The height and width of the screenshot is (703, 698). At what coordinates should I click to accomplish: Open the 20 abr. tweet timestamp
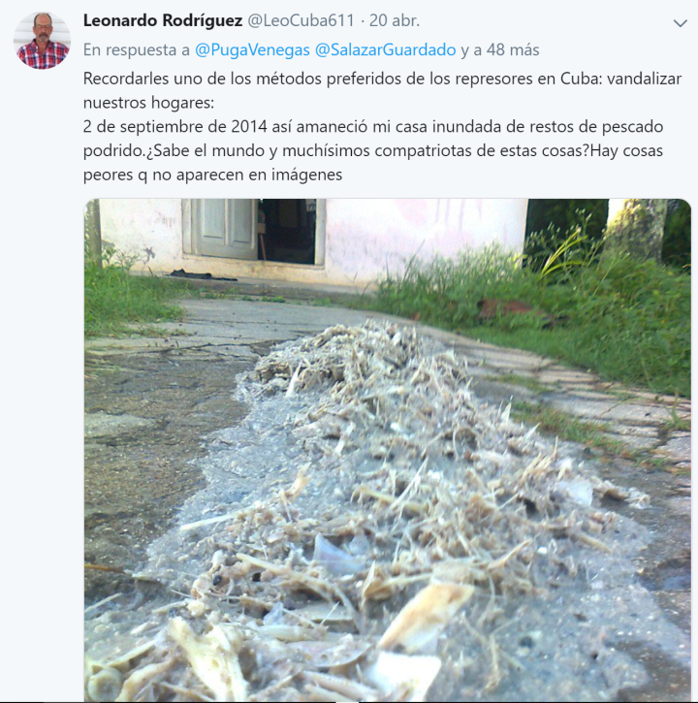point(395,20)
